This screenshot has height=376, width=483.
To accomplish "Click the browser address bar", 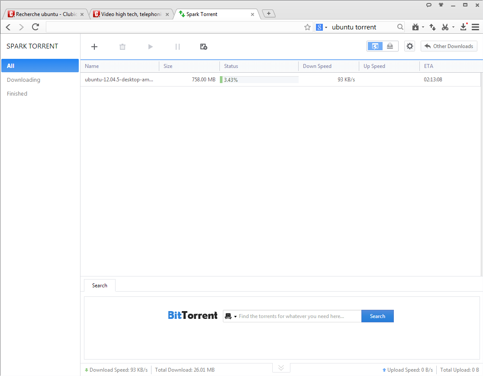I will pyautogui.click(x=174, y=27).
